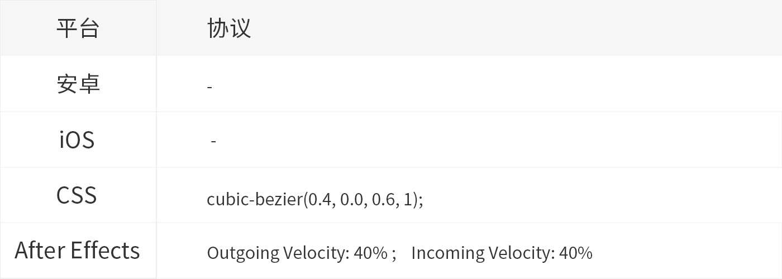The image size is (782, 279).
Task: Select the dash in the iOS row
Action: [213, 142]
